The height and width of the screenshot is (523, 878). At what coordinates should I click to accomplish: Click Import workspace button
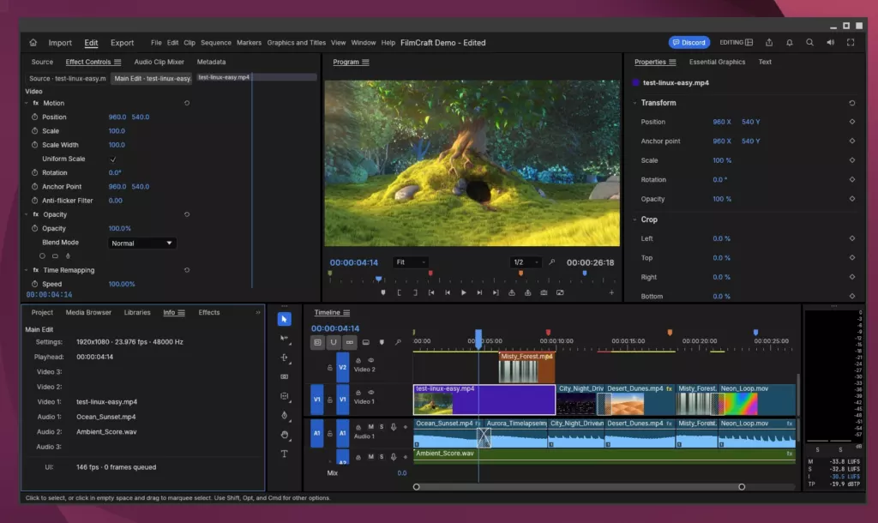pos(60,43)
